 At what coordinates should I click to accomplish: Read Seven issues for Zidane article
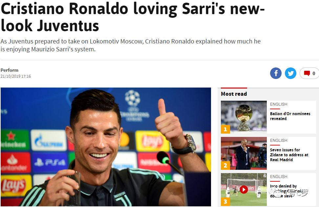tap(289, 155)
